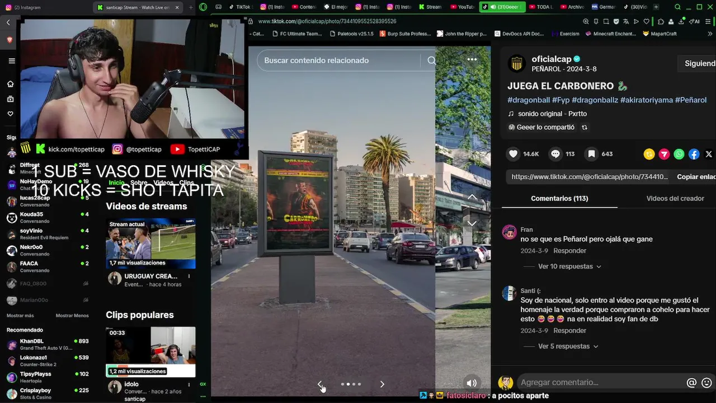Open options menu for the idolo clip
Screen dimensions: 716x403
coord(189,385)
